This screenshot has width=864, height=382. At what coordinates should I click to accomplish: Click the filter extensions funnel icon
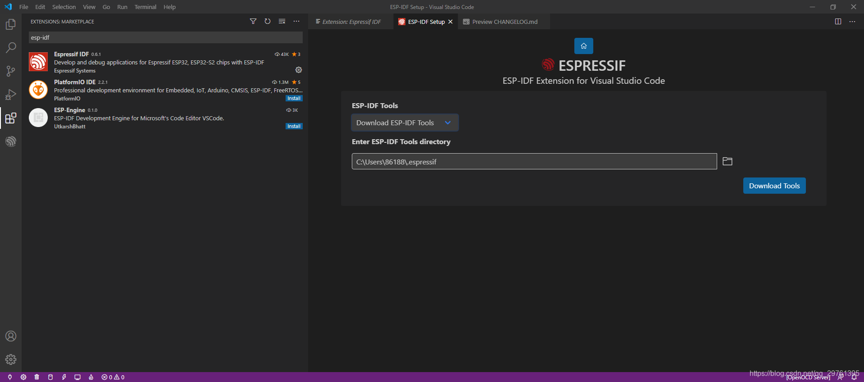pos(253,21)
